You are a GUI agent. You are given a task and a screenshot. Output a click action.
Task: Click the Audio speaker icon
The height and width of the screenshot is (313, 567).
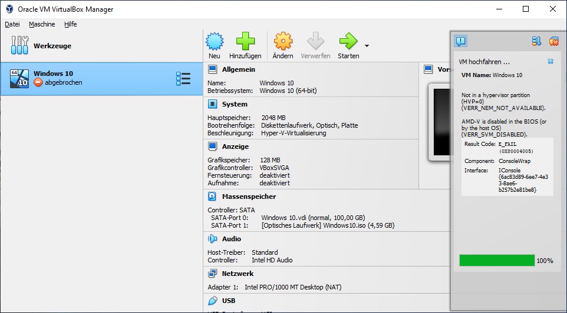(212, 239)
